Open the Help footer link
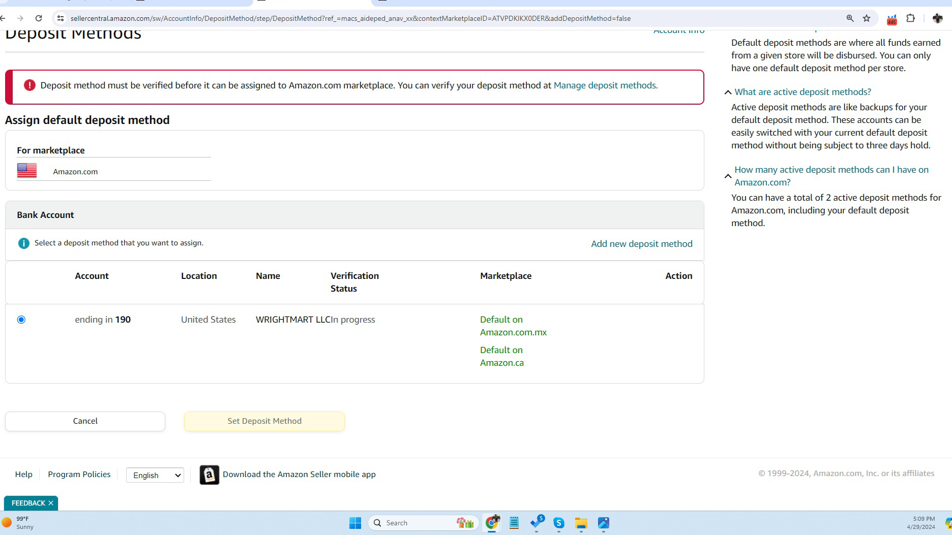Screen dimensions: 952x535 click(x=24, y=474)
